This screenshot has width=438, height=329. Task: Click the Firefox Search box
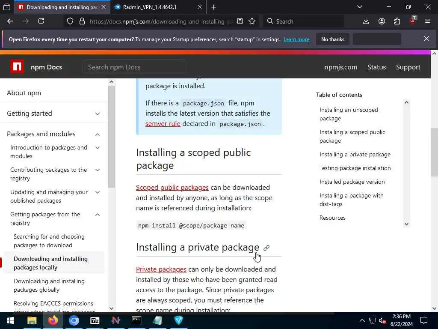click(303, 21)
